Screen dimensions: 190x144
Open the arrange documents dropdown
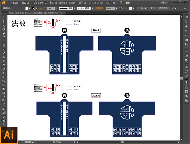click(128, 3)
